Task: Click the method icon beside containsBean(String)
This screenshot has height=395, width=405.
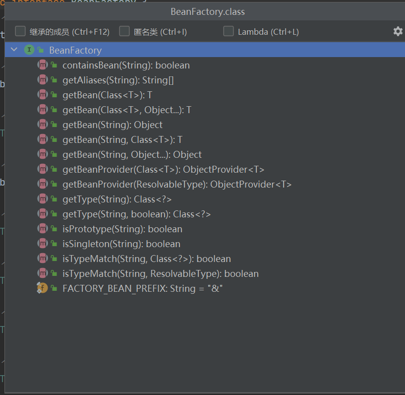Action: [42, 65]
